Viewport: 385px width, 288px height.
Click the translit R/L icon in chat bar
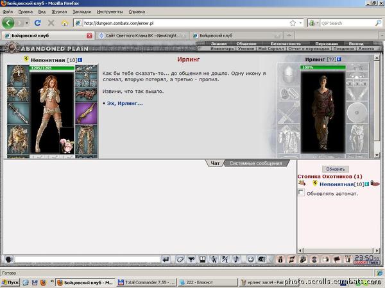pyautogui.click(x=225, y=259)
